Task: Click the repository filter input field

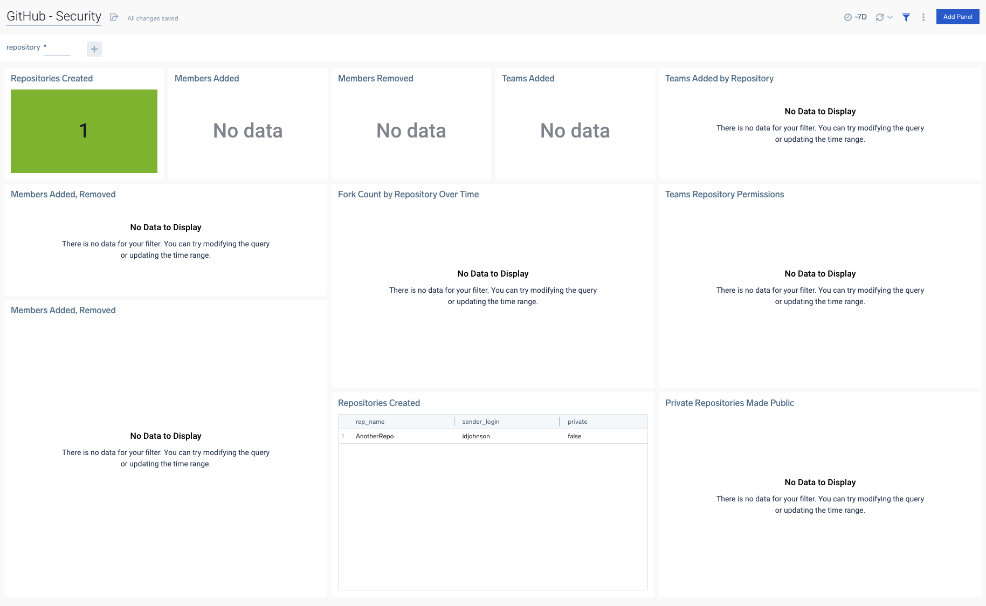Action: (x=57, y=48)
